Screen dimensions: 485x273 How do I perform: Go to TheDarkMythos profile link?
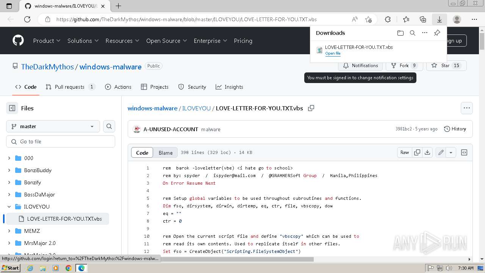click(47, 67)
